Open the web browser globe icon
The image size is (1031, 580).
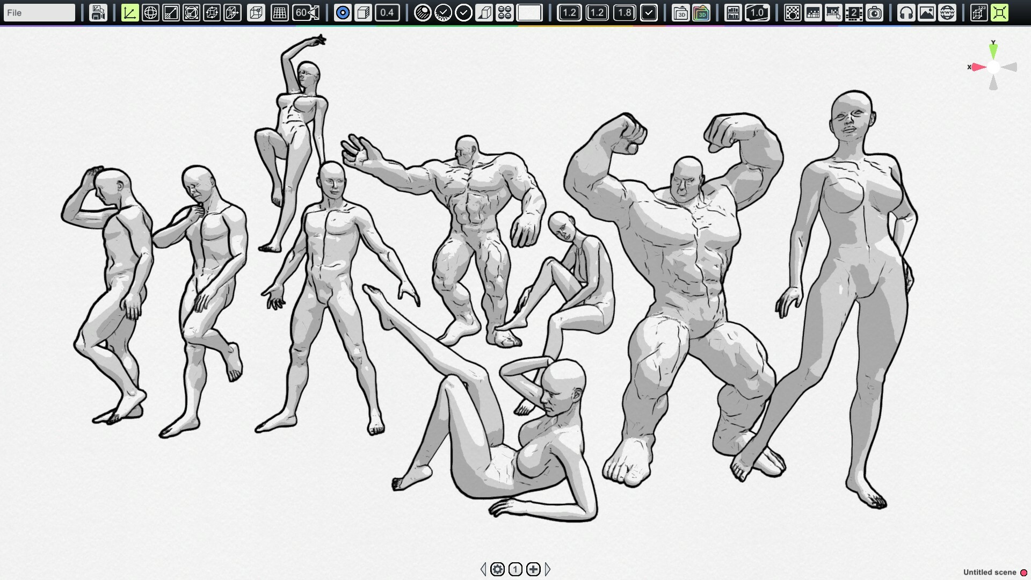947,12
